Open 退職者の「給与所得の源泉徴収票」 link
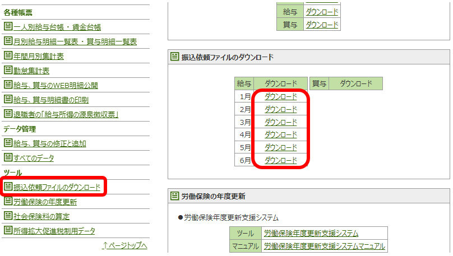The height and width of the screenshot is (256, 453). pos(66,114)
